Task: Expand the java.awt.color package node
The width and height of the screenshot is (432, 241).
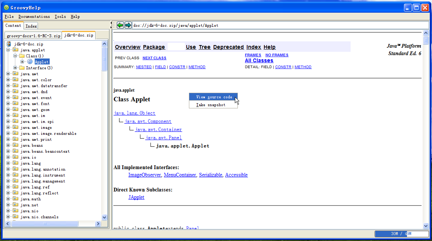Action: pyautogui.click(x=8, y=80)
